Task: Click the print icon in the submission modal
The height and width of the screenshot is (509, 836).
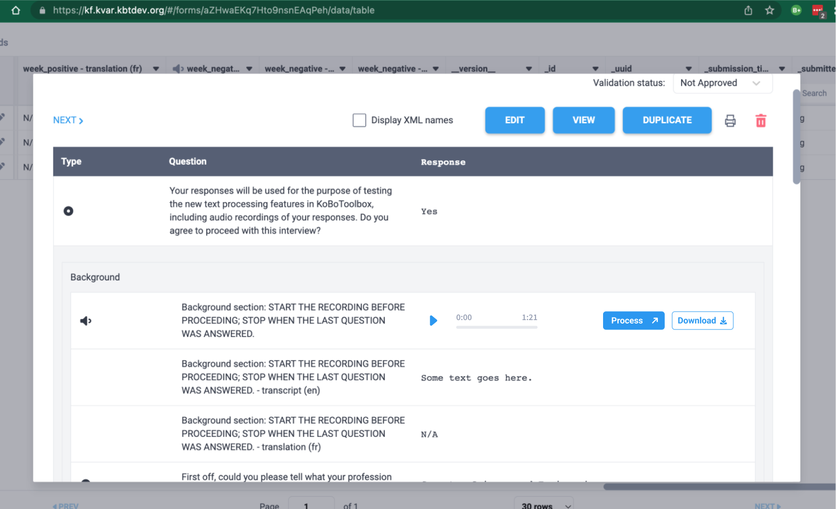Action: point(730,120)
